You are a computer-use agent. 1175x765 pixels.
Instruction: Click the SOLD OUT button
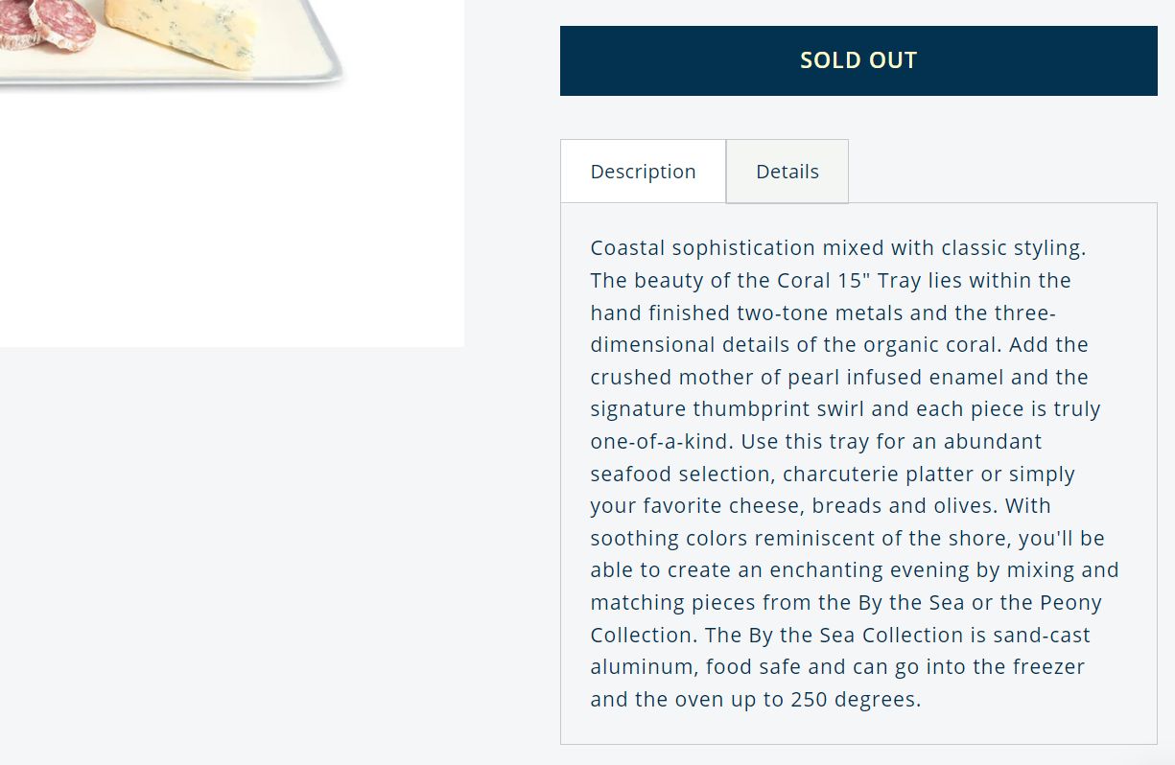(858, 60)
